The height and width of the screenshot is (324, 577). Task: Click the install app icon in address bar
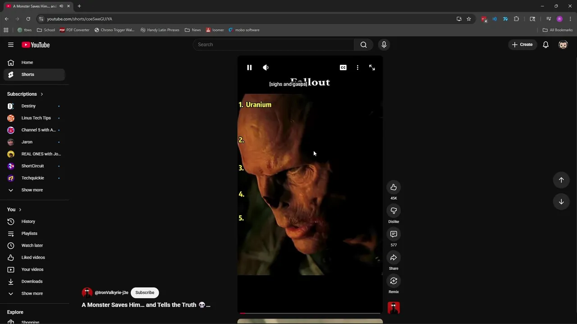pyautogui.click(x=459, y=19)
